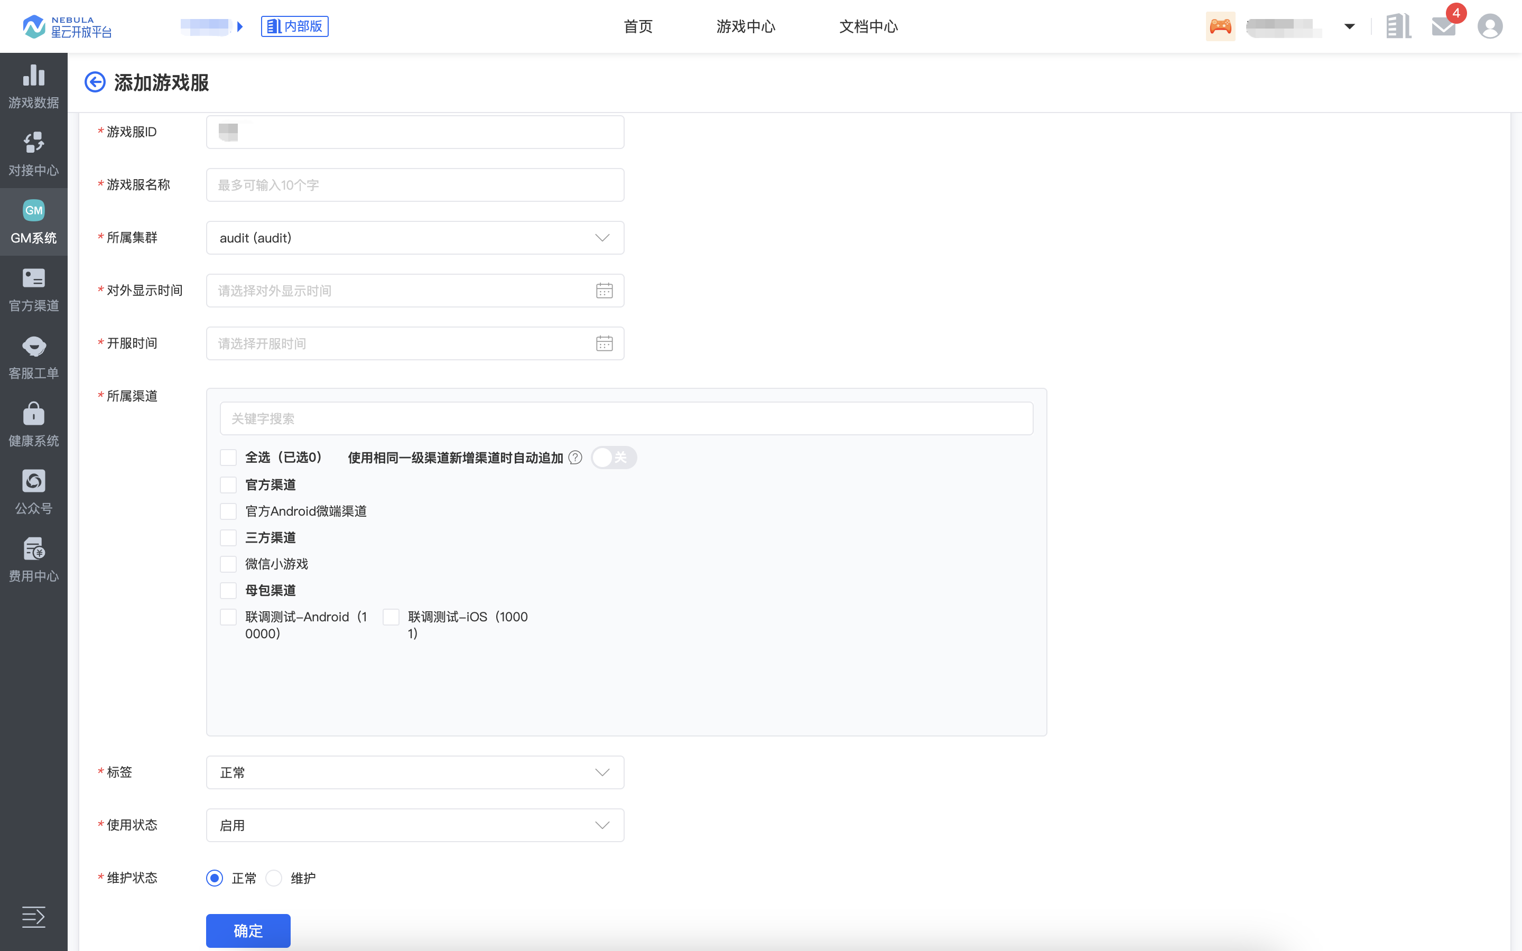
Task: Check the 母包渠道 checkbox
Action: [228, 591]
